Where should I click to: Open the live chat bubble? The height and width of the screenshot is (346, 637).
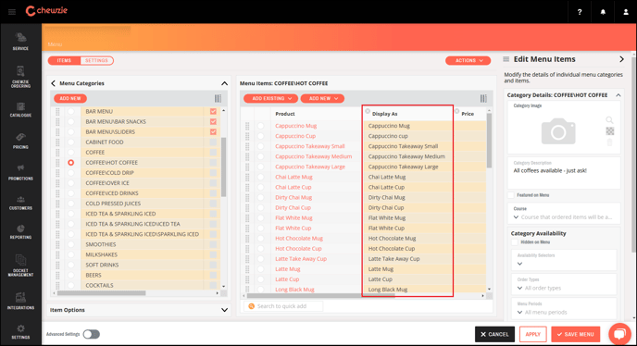coord(619,334)
